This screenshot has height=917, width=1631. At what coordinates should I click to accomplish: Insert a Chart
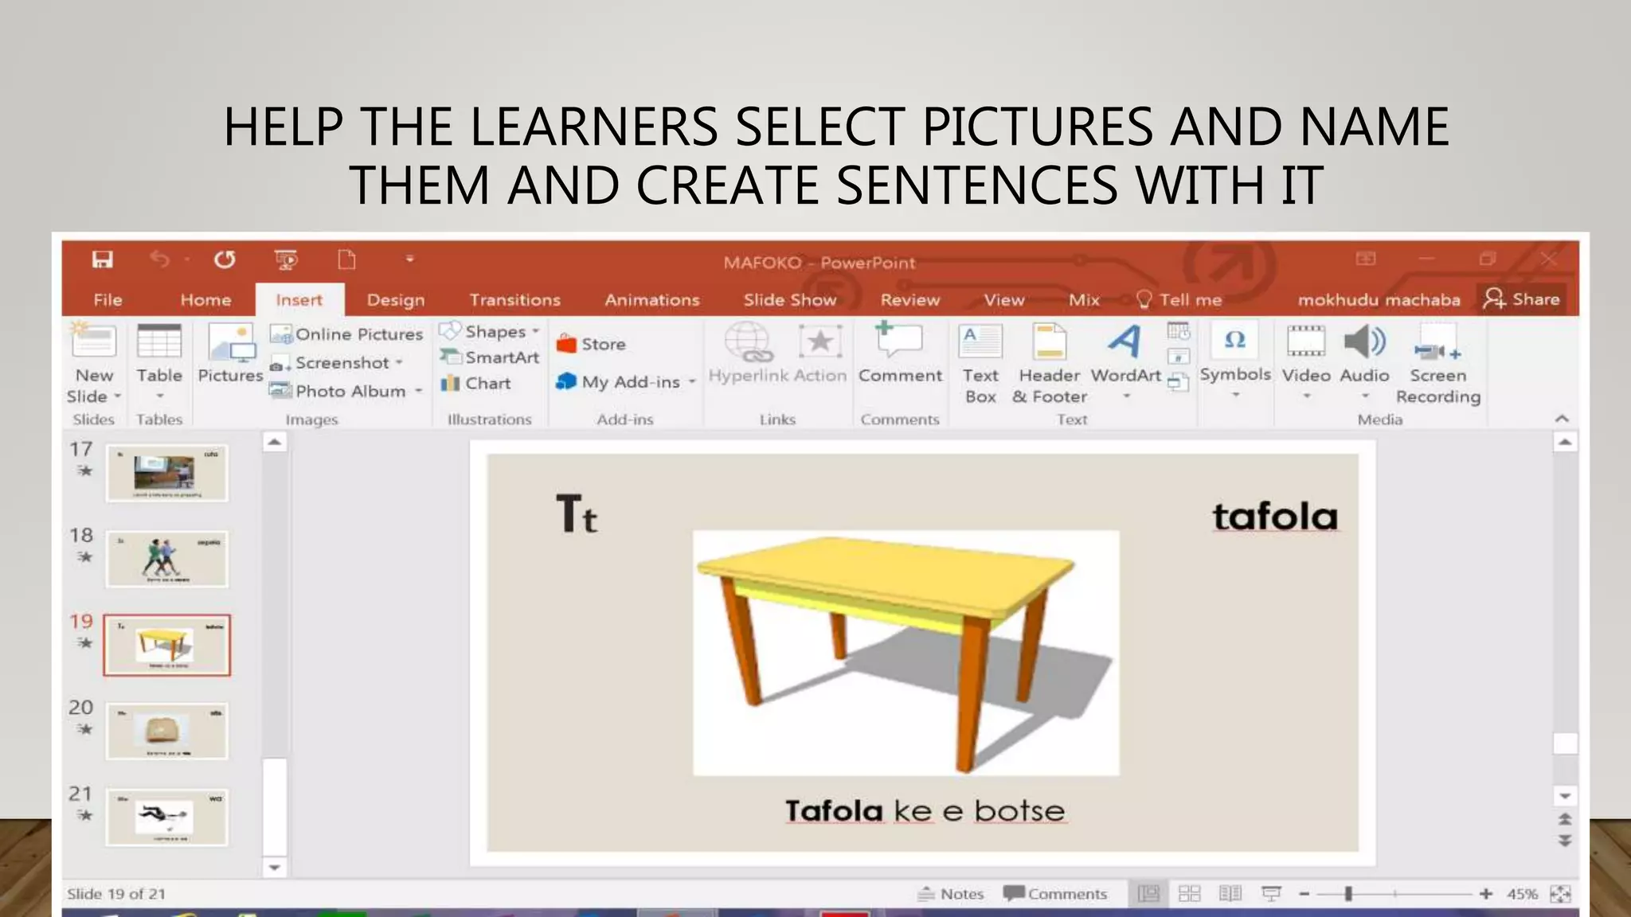point(475,383)
